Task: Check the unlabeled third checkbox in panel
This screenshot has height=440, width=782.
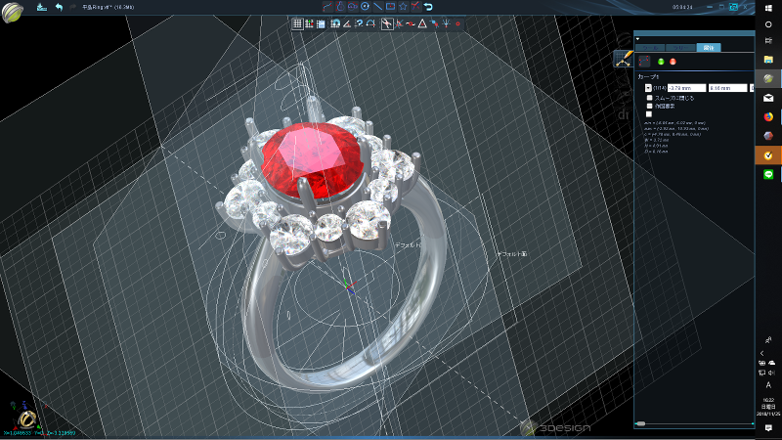Action: (x=648, y=114)
